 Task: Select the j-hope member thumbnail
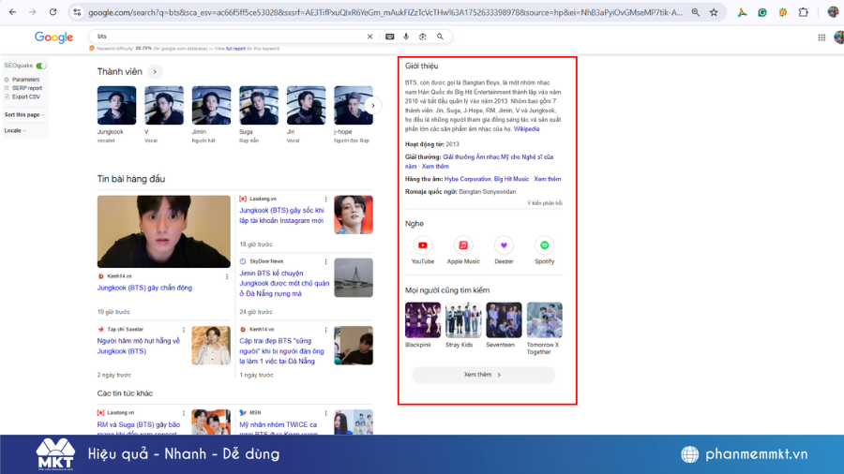coord(354,105)
